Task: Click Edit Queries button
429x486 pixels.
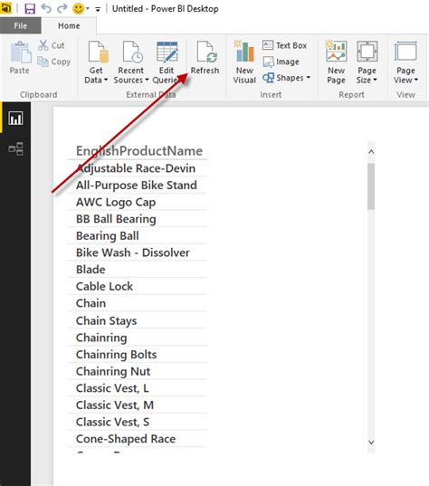Action: pyautogui.click(x=167, y=62)
